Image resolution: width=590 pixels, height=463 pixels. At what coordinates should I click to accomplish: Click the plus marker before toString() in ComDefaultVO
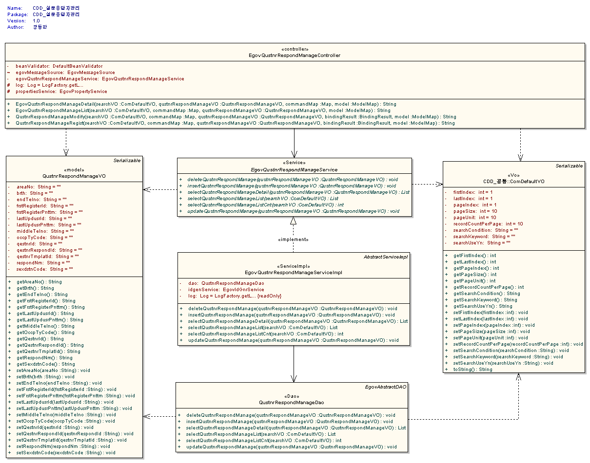coord(446,370)
